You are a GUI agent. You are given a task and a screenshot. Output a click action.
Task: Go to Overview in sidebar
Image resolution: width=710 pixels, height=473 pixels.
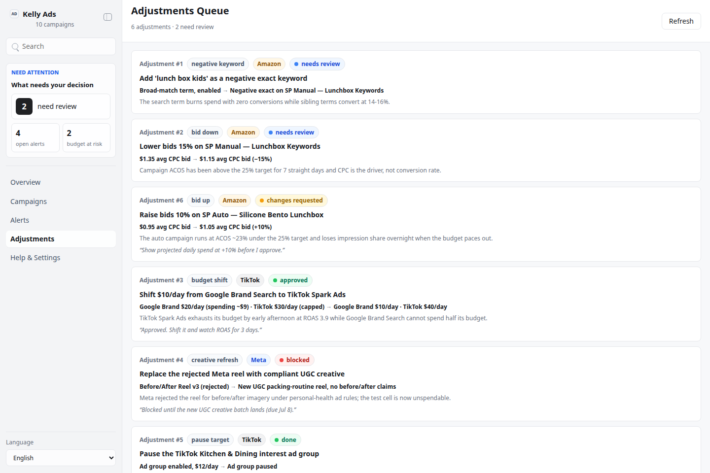(61, 182)
